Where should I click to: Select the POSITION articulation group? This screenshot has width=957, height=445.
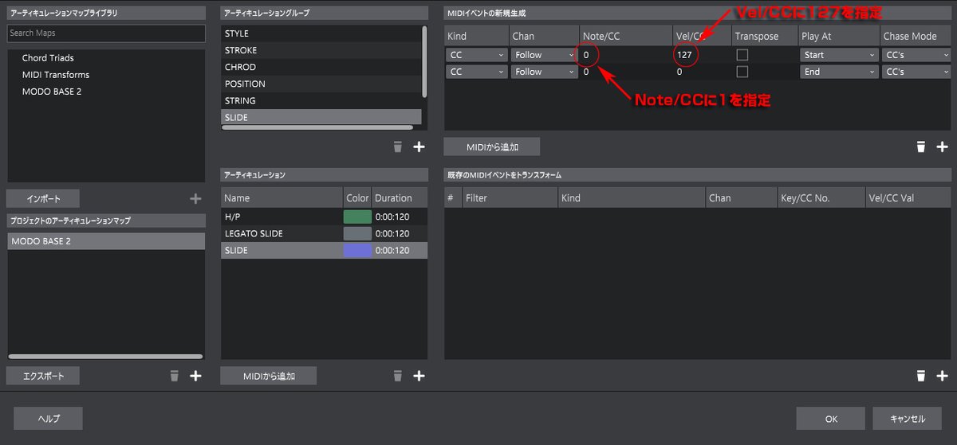pyautogui.click(x=321, y=84)
